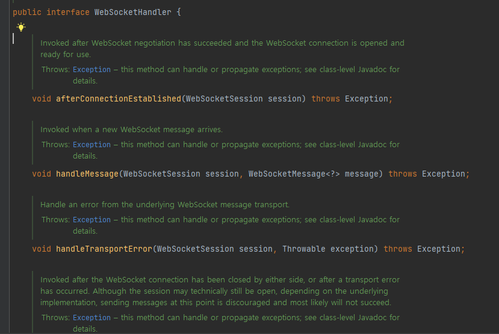Image resolution: width=499 pixels, height=334 pixels.
Task: Click WebSocketMessage<?> parameter type
Action: coord(294,174)
